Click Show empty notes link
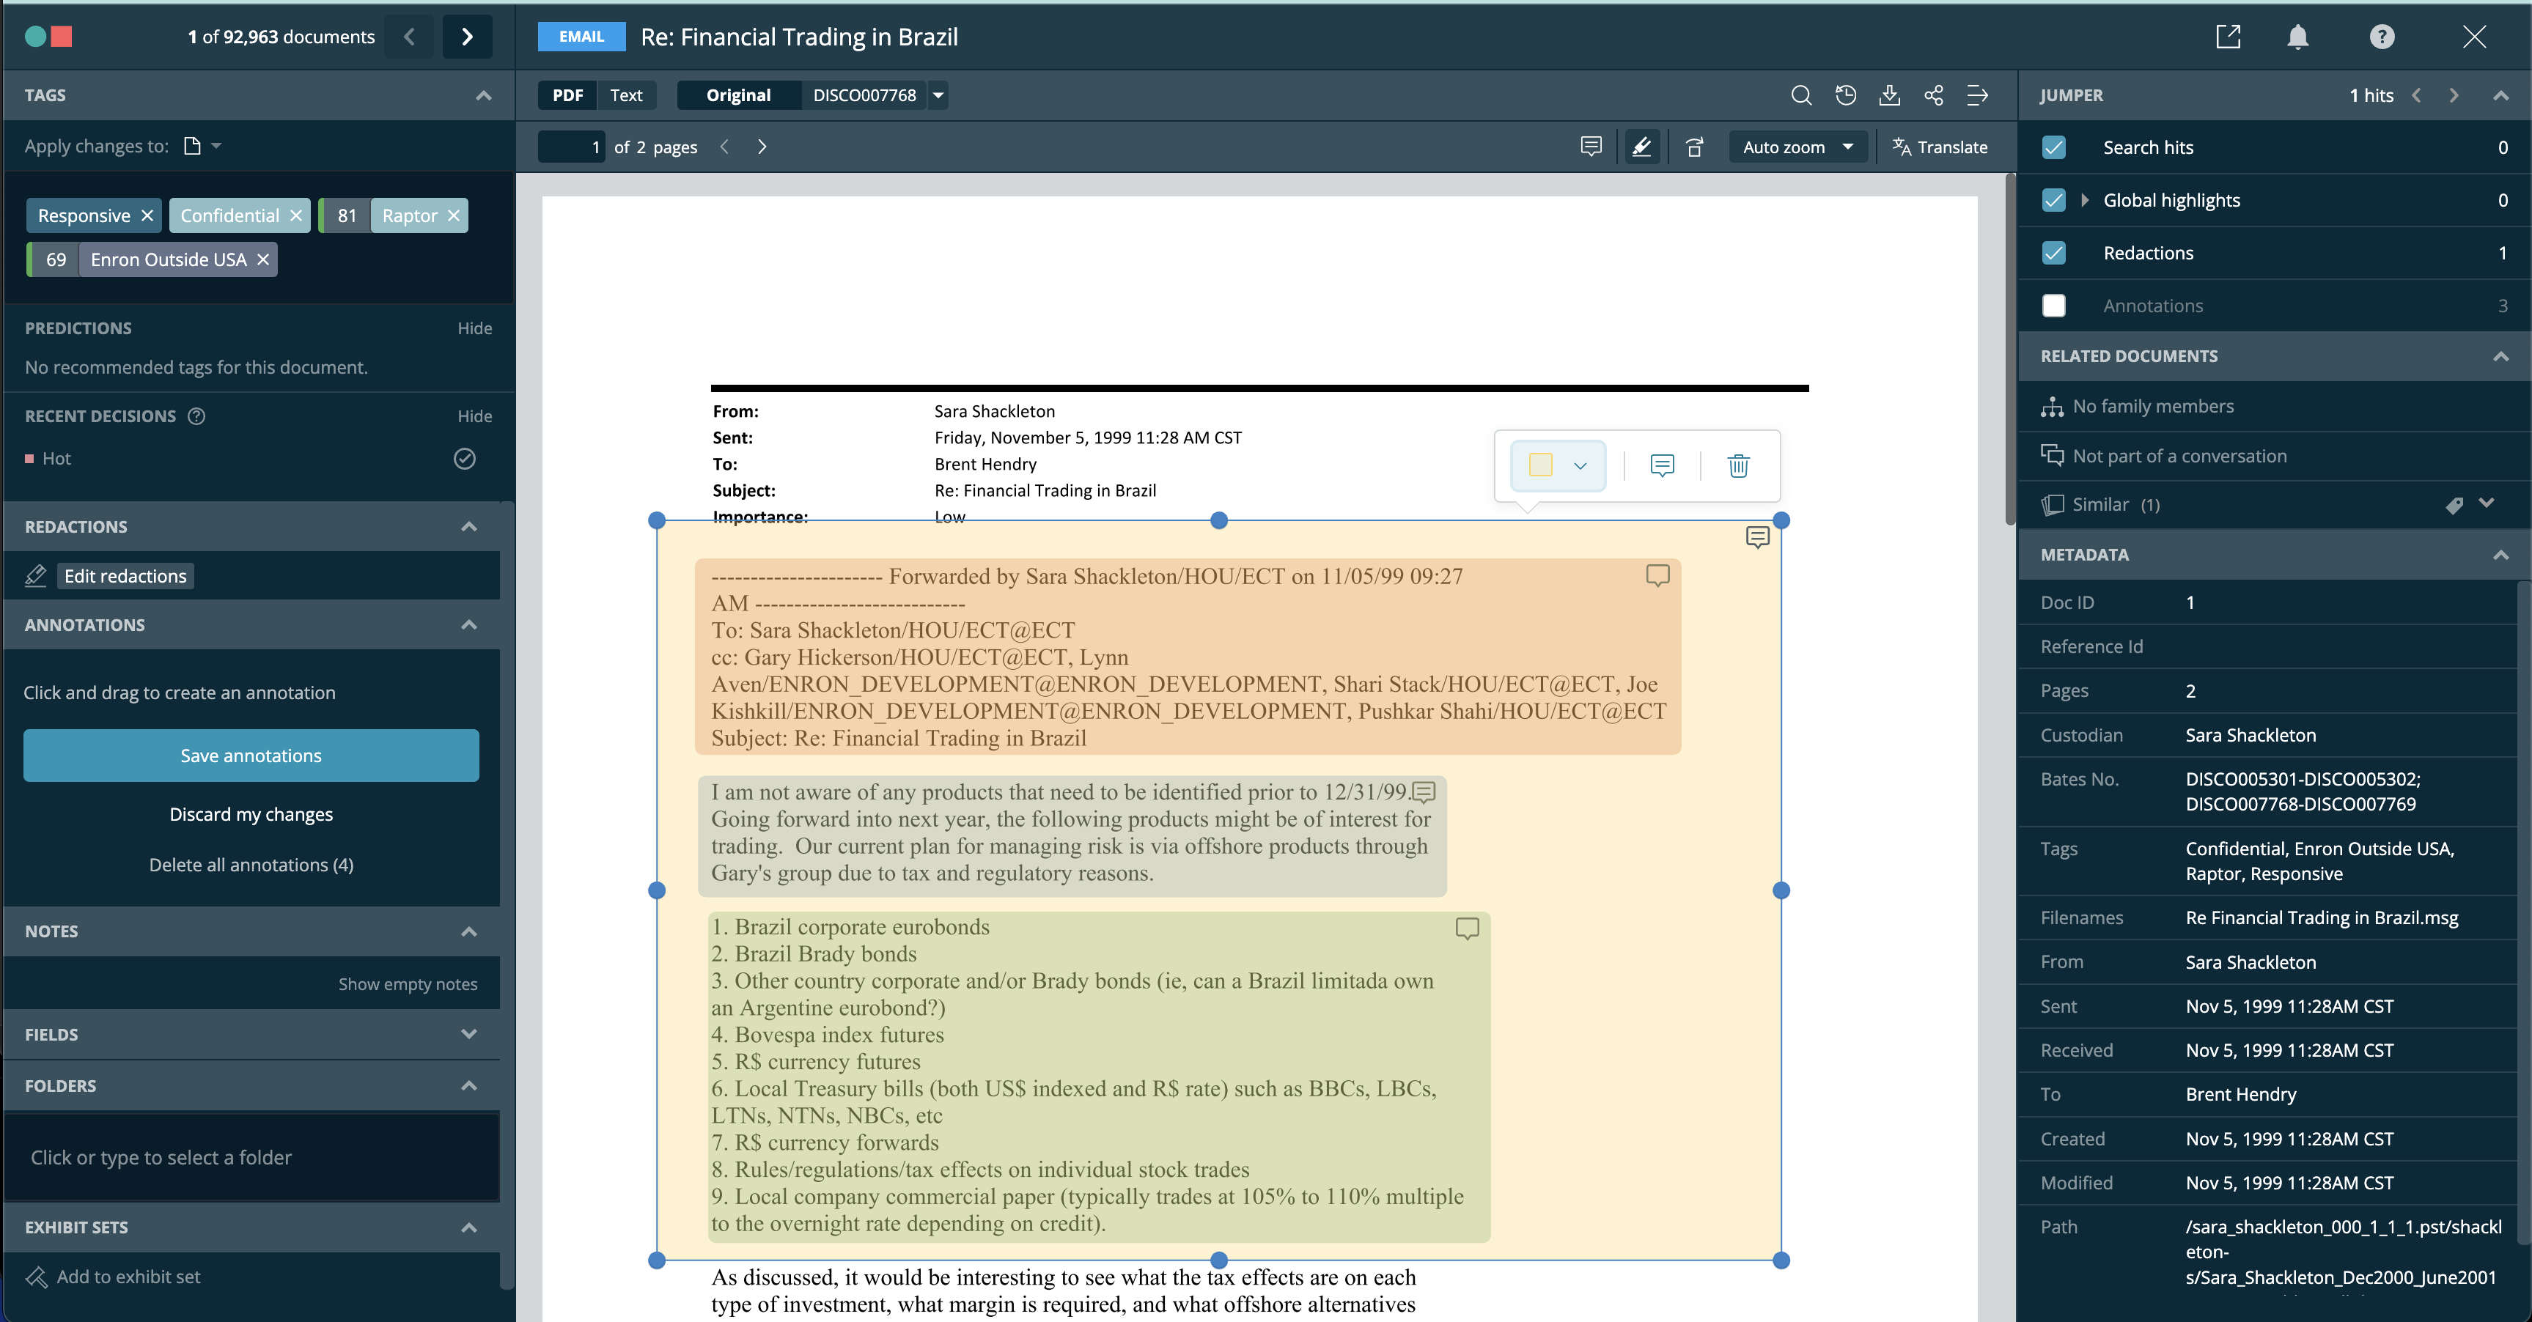Viewport: 2532px width, 1322px height. click(408, 984)
